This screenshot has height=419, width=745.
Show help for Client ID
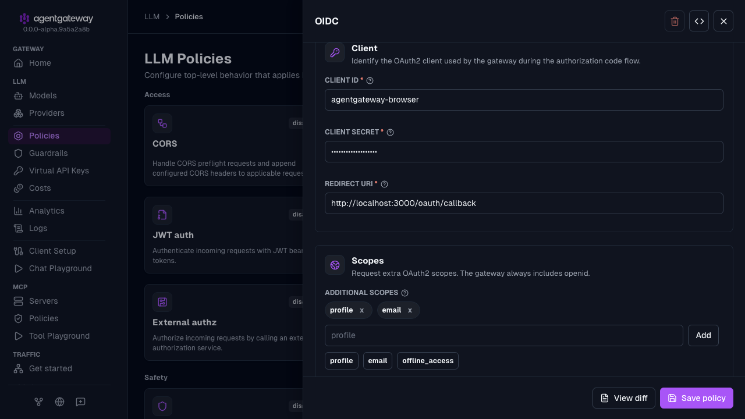(370, 80)
